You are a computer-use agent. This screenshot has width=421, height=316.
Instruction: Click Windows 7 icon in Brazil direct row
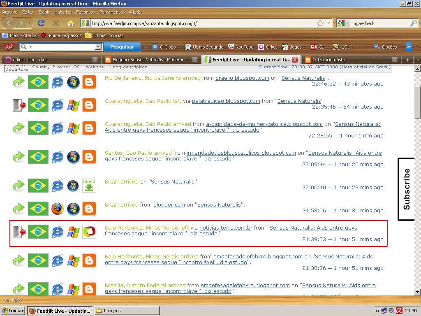(x=73, y=186)
